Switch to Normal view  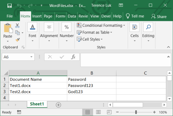point(88,112)
